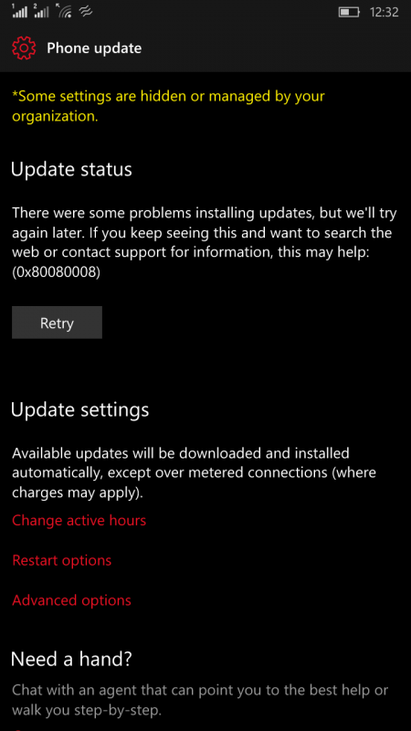Tap the Phone update page title

94,48
